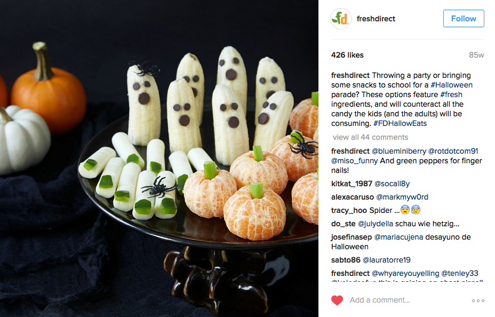The height and width of the screenshot is (317, 495).
Task: Visit @rotdotcom91 mentioned profile
Action: (453, 151)
